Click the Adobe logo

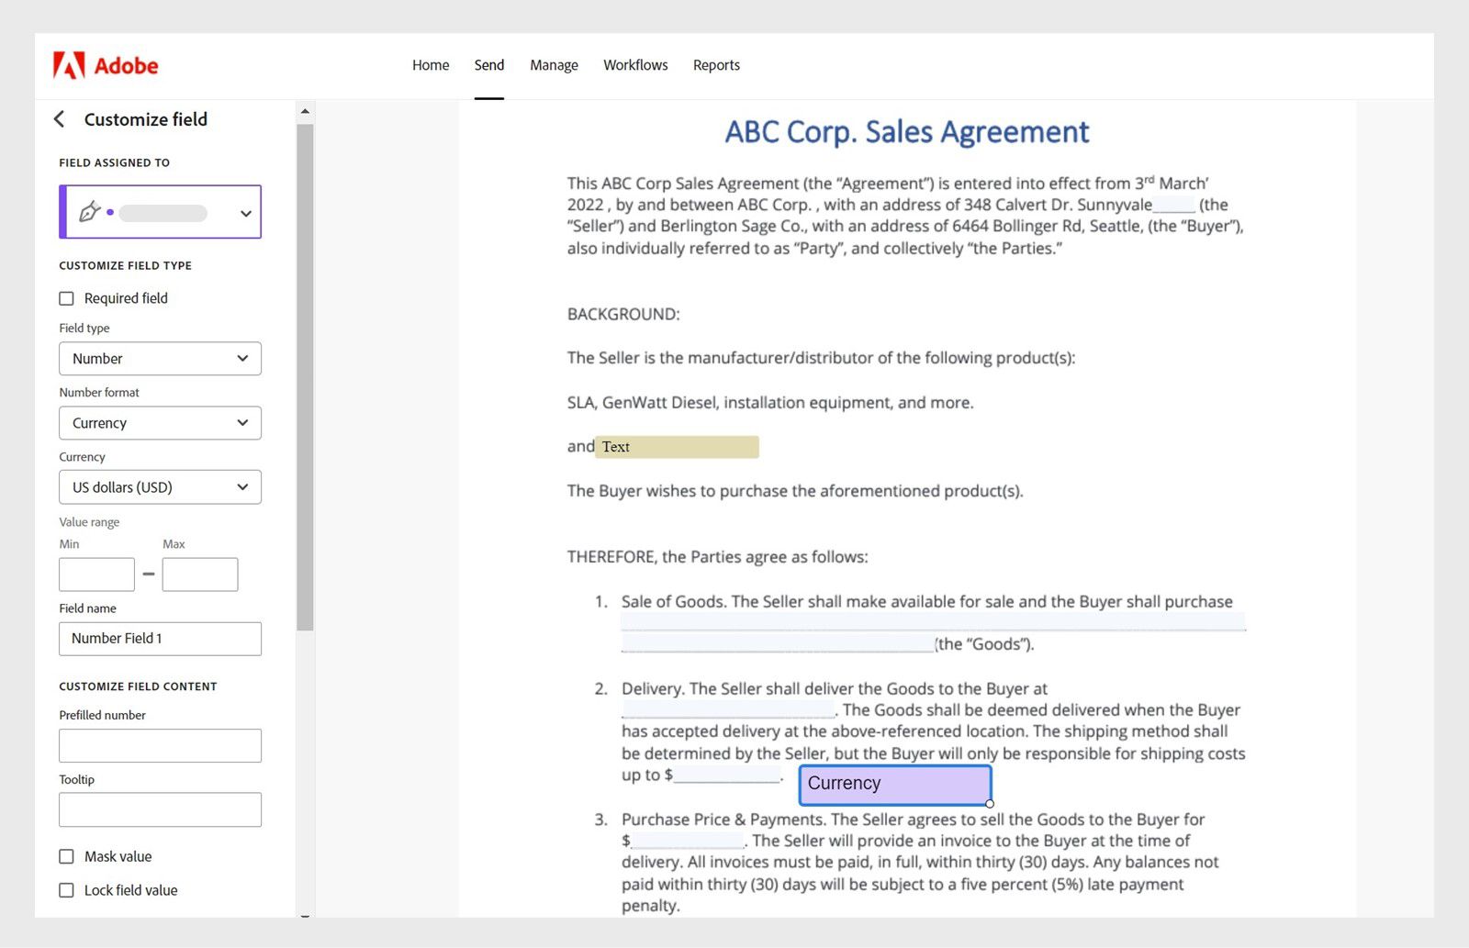pos(106,65)
